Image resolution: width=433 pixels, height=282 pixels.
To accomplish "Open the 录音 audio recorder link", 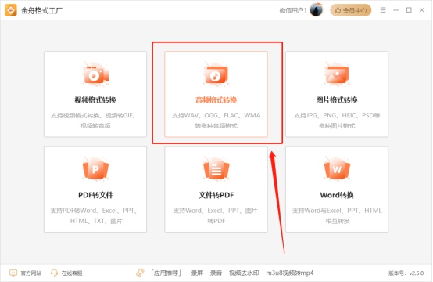I will point(216,273).
